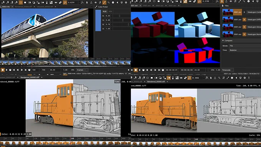Select HSV mode in Color Picker
The image size is (261, 147).
(111, 11)
